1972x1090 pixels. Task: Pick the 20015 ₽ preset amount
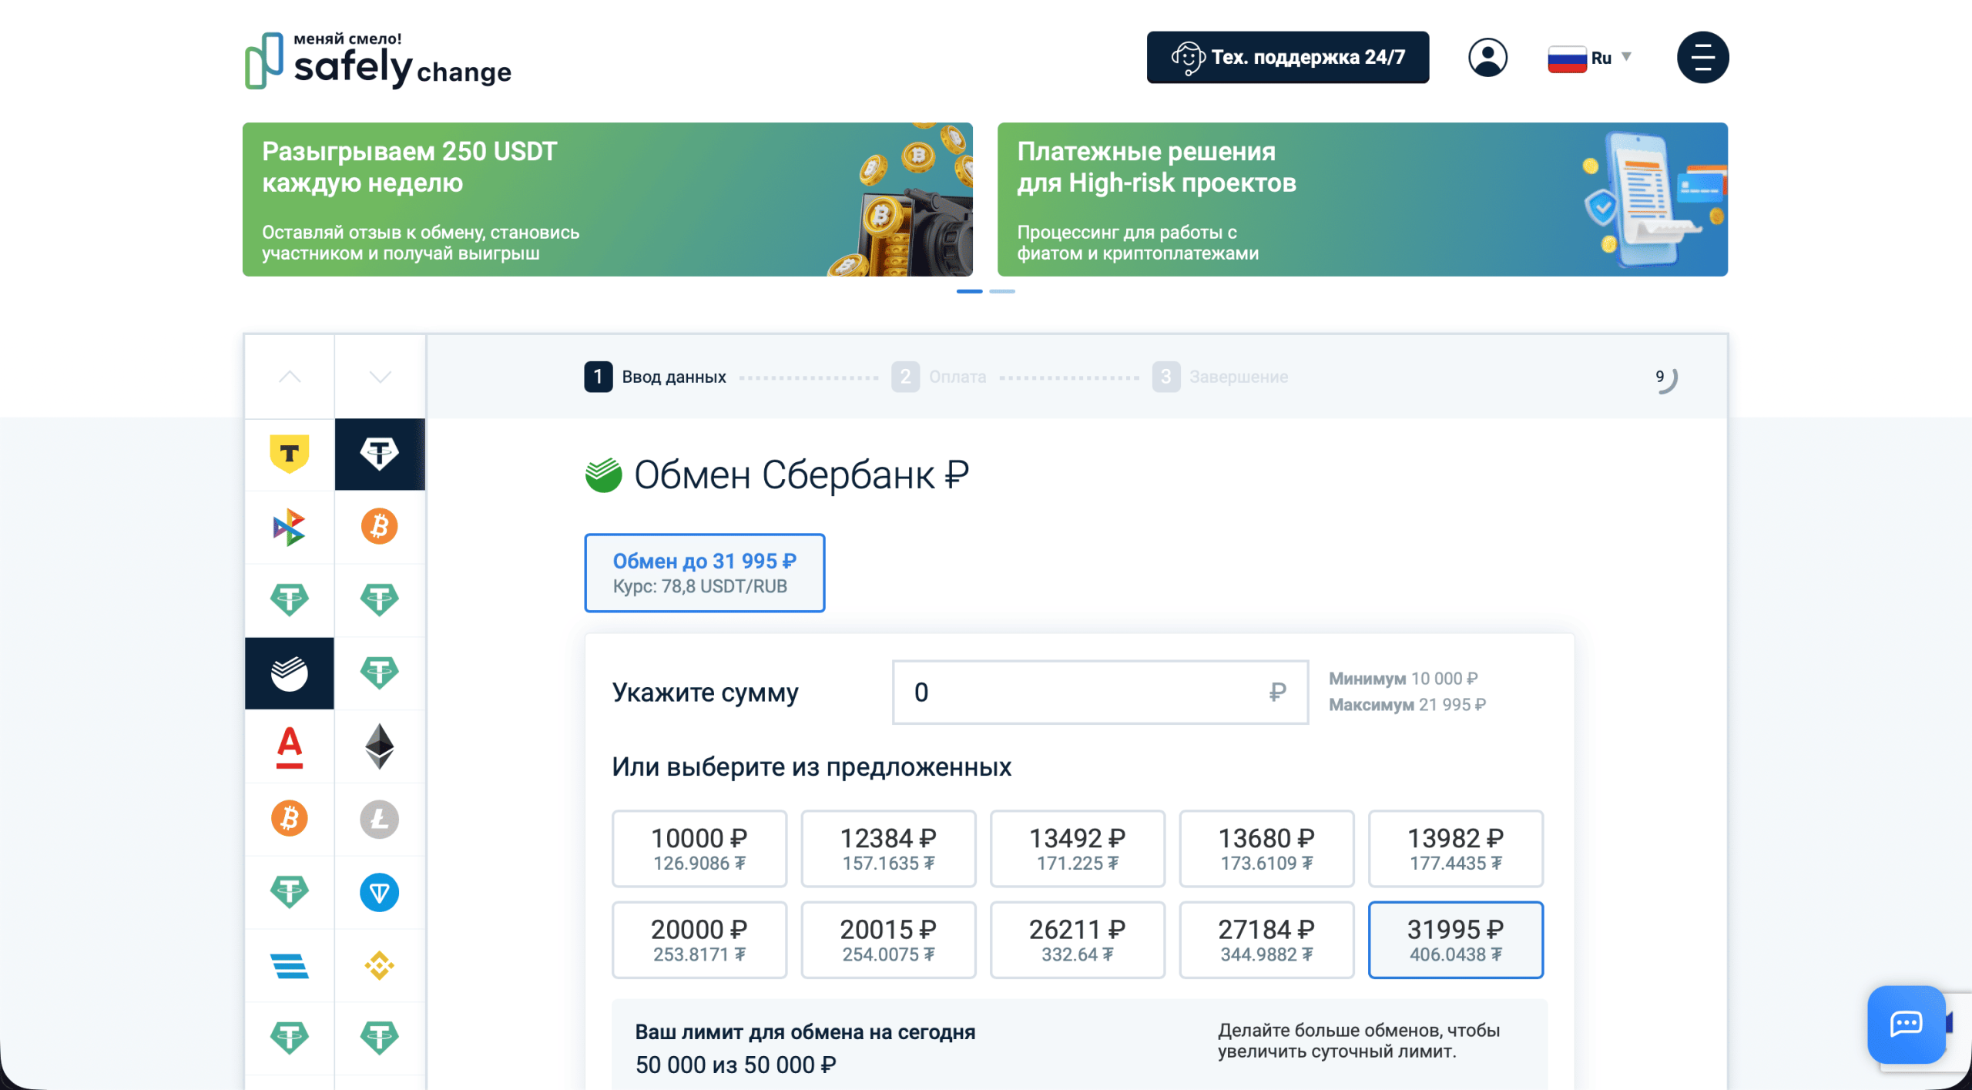click(888, 940)
